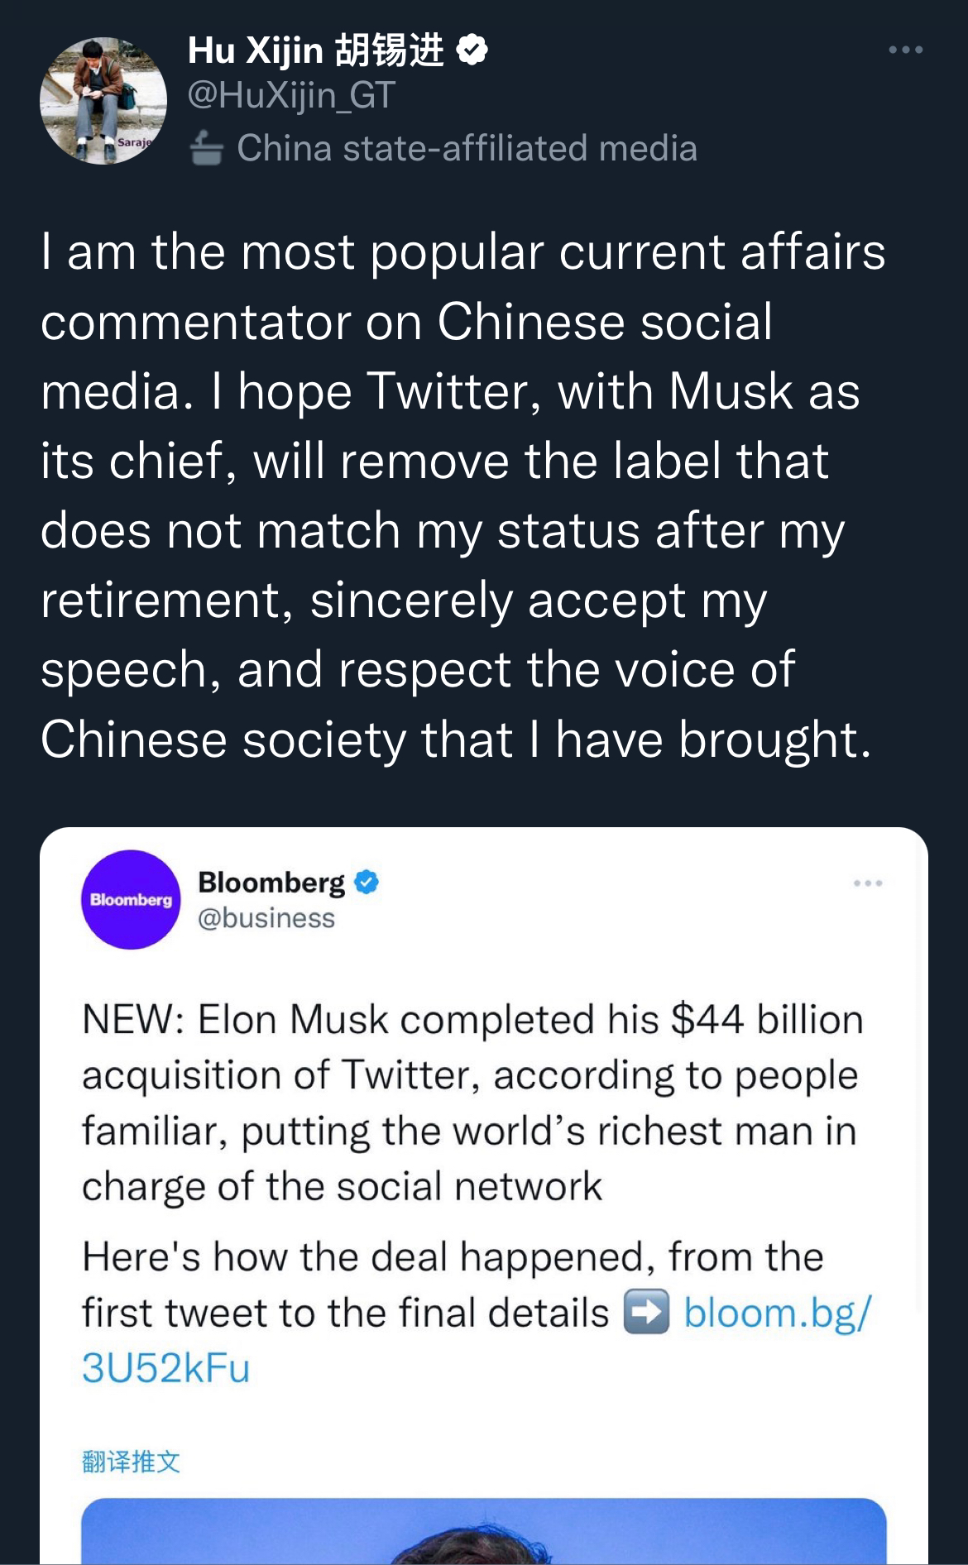Tap the right arrow emoji in Bloomberg tweet
Screen dimensions: 968x1565
tap(645, 1313)
